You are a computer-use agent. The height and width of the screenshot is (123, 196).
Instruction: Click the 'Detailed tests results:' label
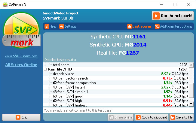[60, 60]
